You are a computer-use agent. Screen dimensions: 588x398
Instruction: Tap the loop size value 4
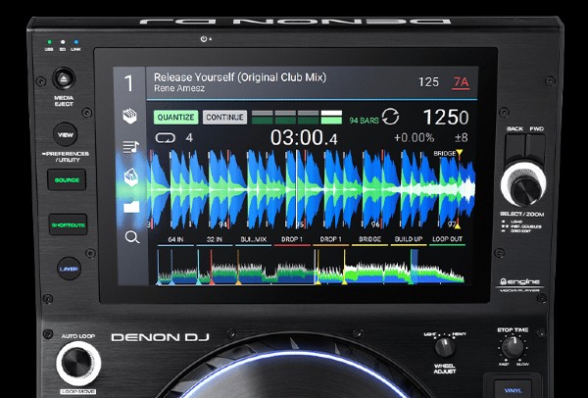click(x=189, y=138)
